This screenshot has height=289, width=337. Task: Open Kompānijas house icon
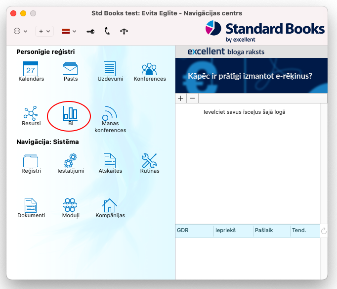click(x=110, y=205)
